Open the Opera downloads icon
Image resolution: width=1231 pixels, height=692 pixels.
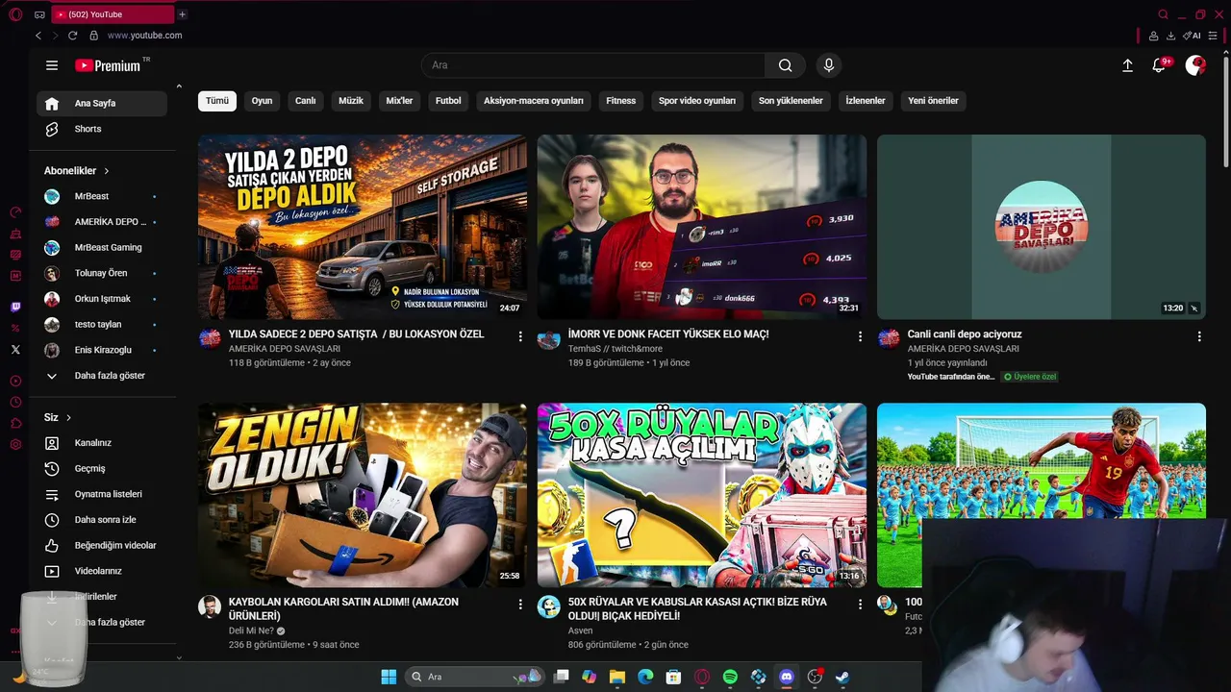pos(1170,36)
